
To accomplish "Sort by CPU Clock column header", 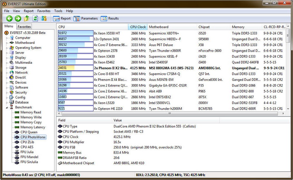I will tap(138, 27).
